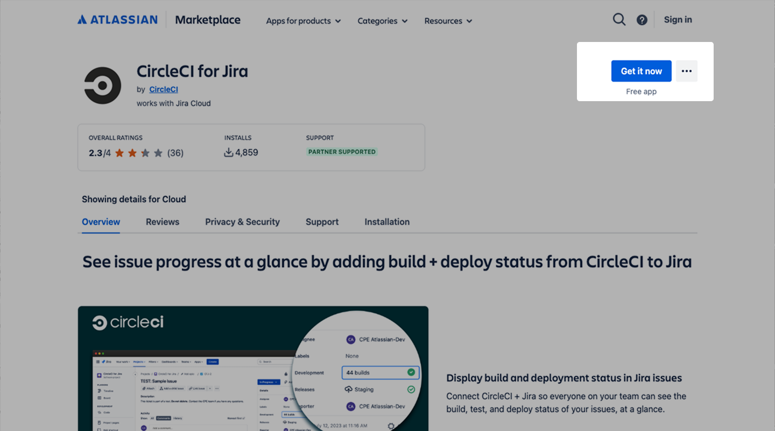Screen dimensions: 775x431
Task: Click the Atlassian logo
Action: [117, 20]
